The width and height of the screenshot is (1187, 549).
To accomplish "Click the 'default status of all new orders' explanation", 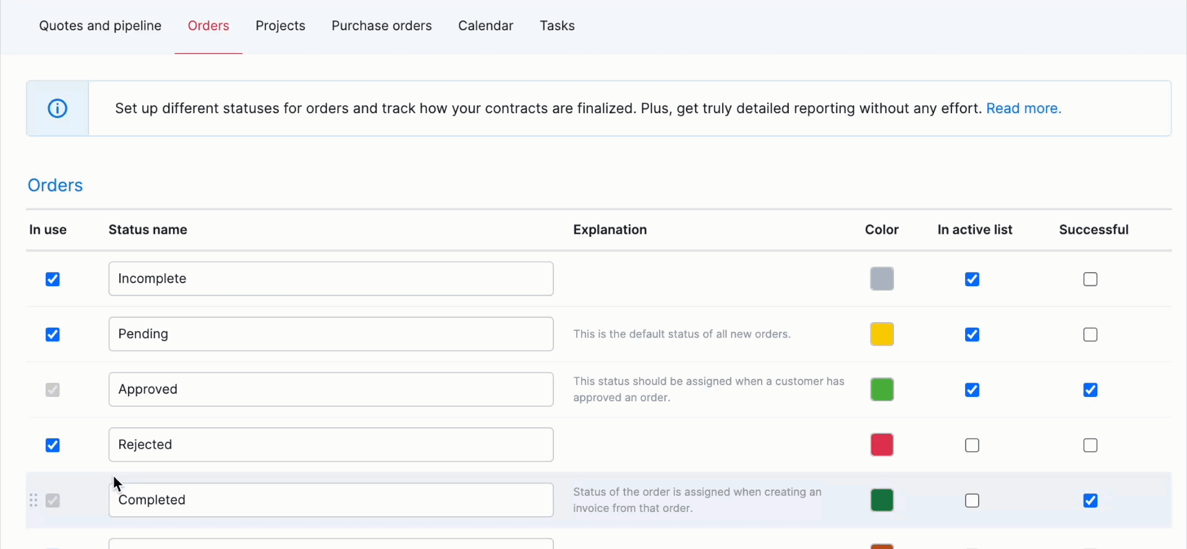I will 682,334.
